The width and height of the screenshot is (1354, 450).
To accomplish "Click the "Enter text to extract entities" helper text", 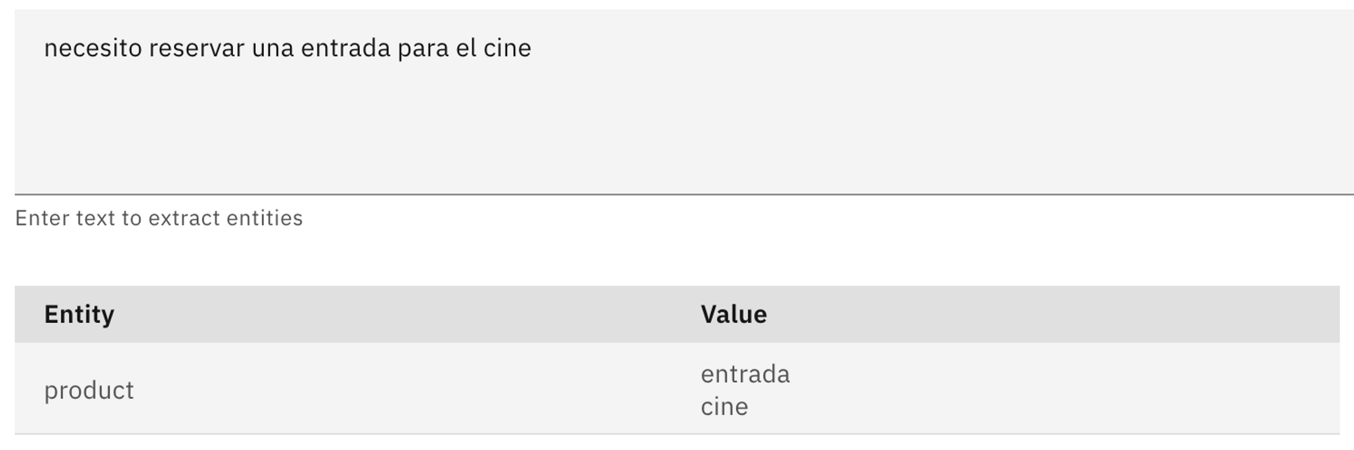I will [158, 218].
